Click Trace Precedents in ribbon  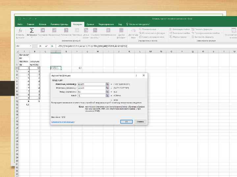(x=180, y=29)
